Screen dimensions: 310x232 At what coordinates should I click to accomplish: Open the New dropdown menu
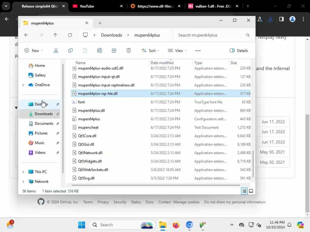click(34, 51)
